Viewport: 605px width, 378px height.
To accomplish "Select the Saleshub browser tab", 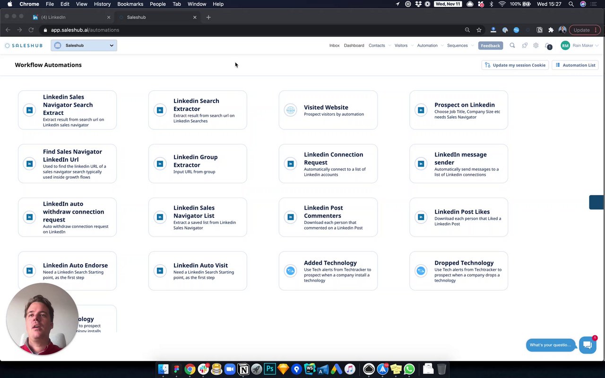I will point(158,17).
